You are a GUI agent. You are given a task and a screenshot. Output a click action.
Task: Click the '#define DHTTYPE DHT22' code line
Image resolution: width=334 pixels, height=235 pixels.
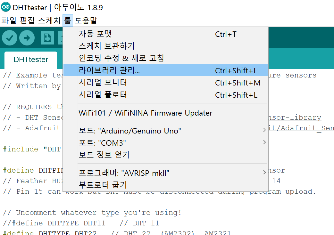(117, 233)
